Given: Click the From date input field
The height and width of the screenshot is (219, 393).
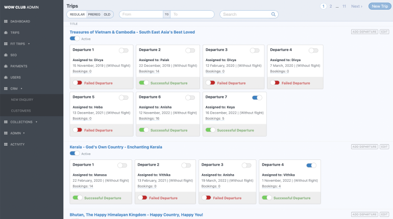Looking at the screenshot, I should 141,14.
